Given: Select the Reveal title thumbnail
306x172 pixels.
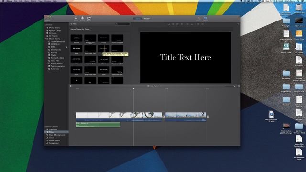Looking at the screenshot, I should pyautogui.click(x=76, y=49).
